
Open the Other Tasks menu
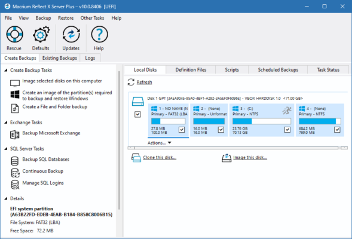pyautogui.click(x=92, y=18)
